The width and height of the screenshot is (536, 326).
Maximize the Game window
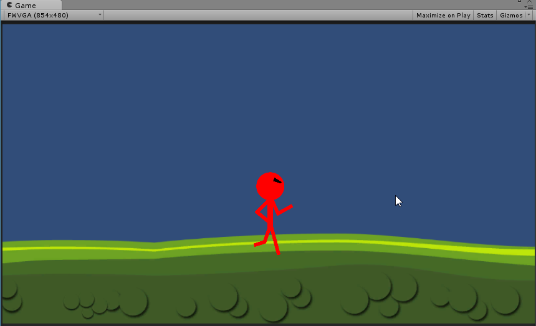coord(520,1)
